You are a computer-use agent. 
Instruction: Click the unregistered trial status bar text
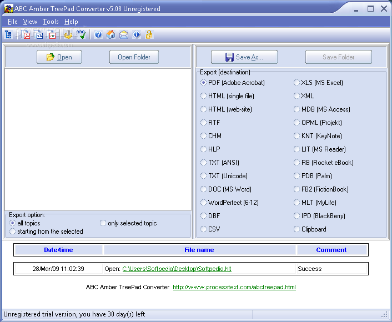pos(74,314)
